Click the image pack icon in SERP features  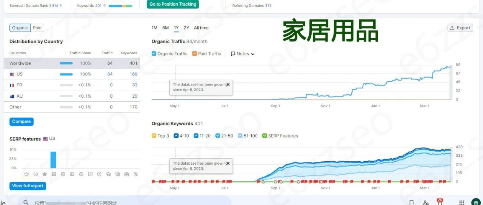pos(54,174)
